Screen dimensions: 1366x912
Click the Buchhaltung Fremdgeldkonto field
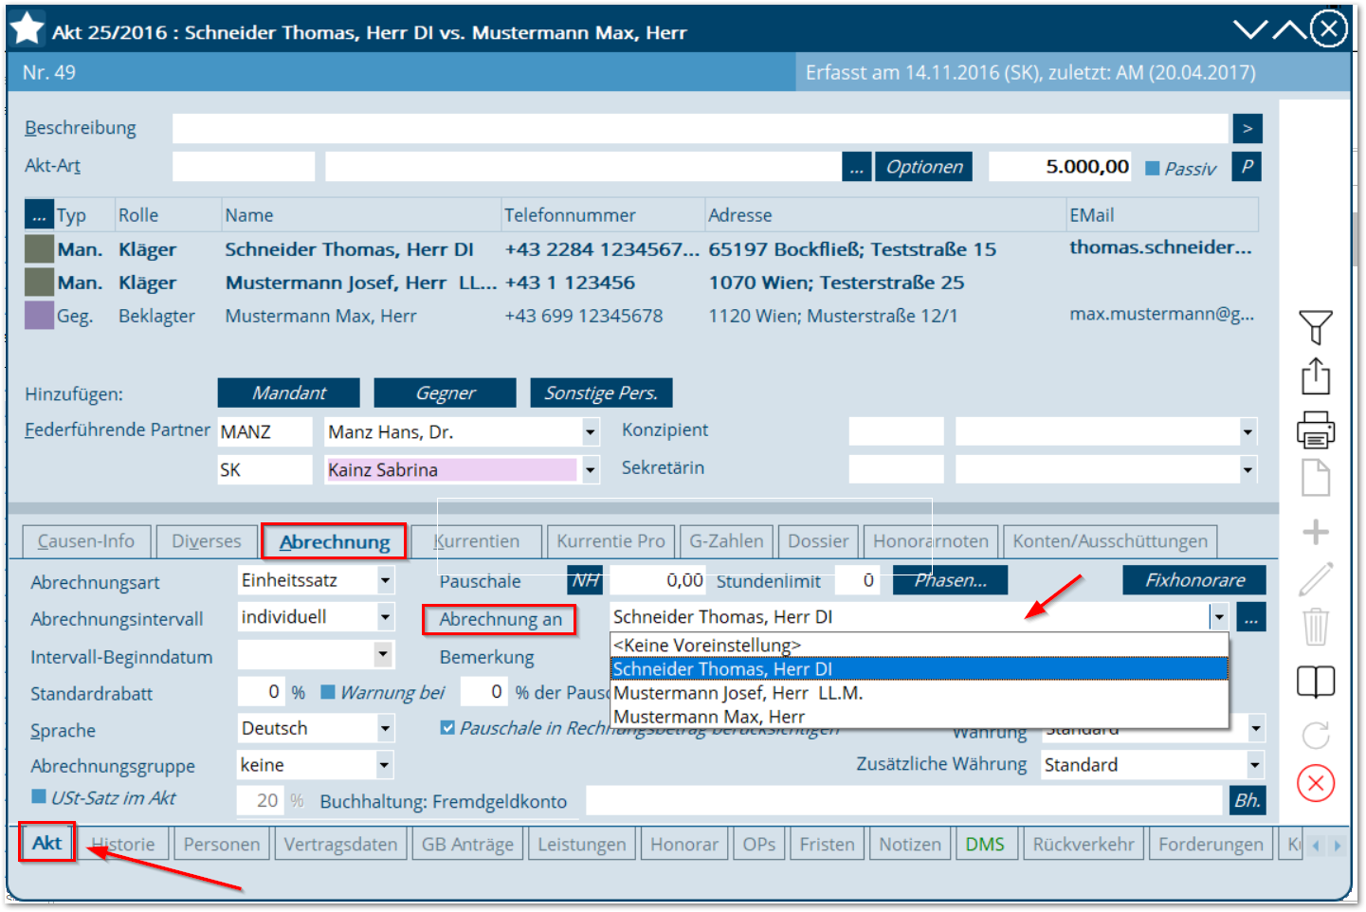click(x=904, y=800)
